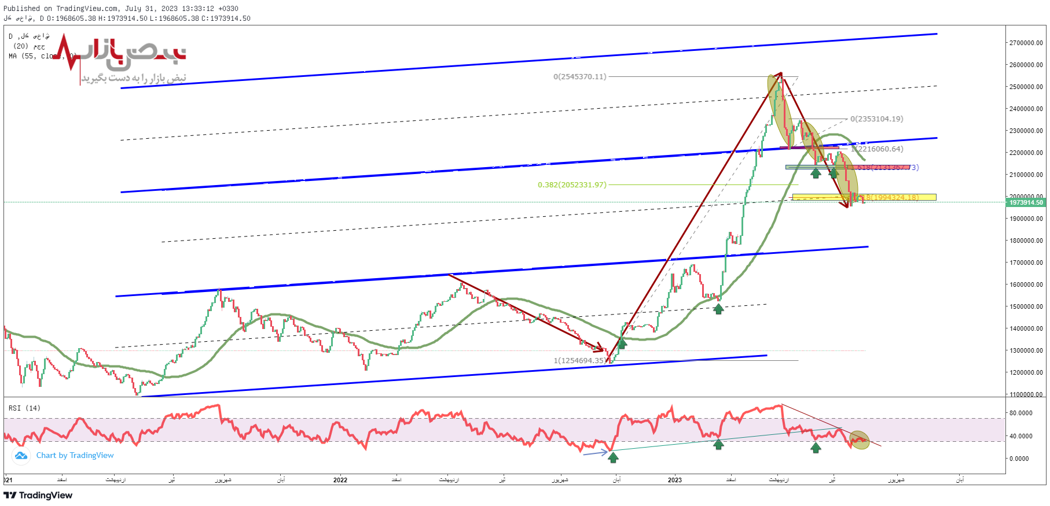Click the 2400000.00 price axis label

coord(1026,109)
